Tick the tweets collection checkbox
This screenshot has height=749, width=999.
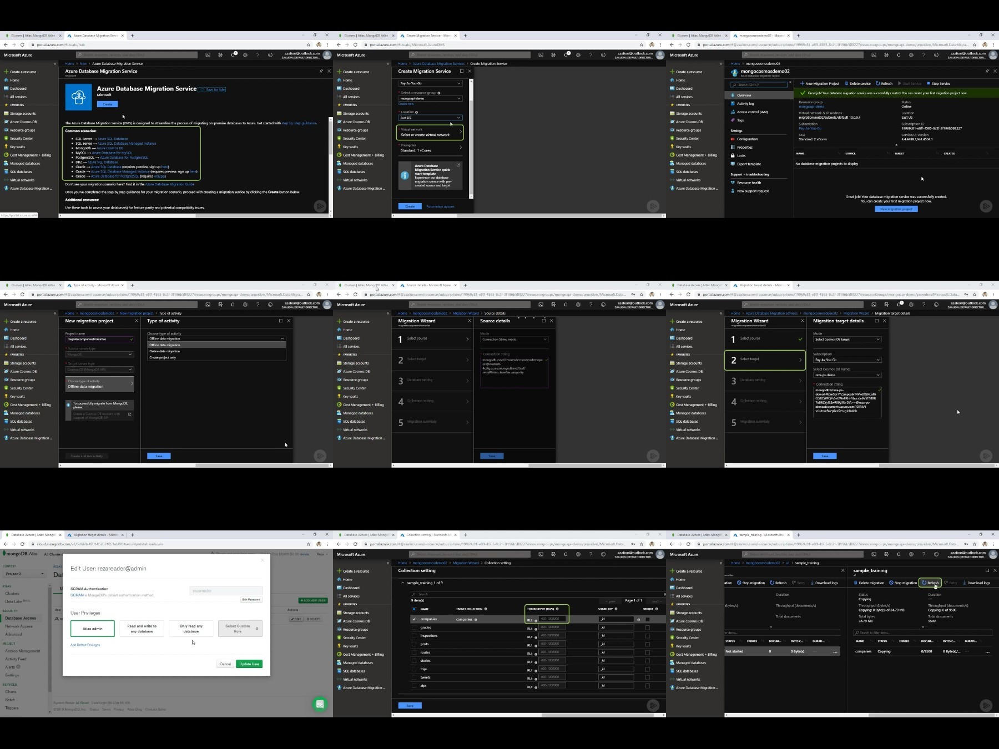point(414,677)
